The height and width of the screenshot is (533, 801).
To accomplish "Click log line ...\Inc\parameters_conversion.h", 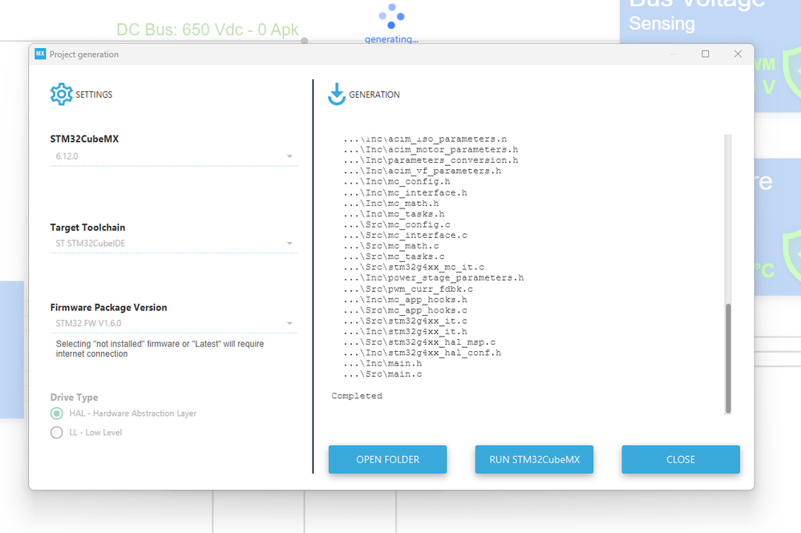I will (431, 160).
